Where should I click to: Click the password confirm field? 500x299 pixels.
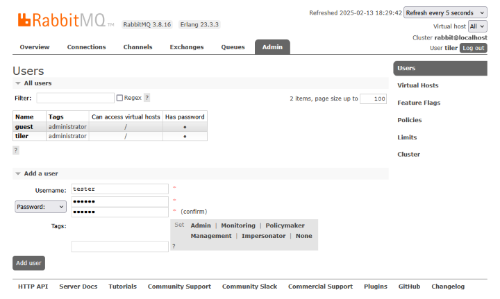point(119,212)
